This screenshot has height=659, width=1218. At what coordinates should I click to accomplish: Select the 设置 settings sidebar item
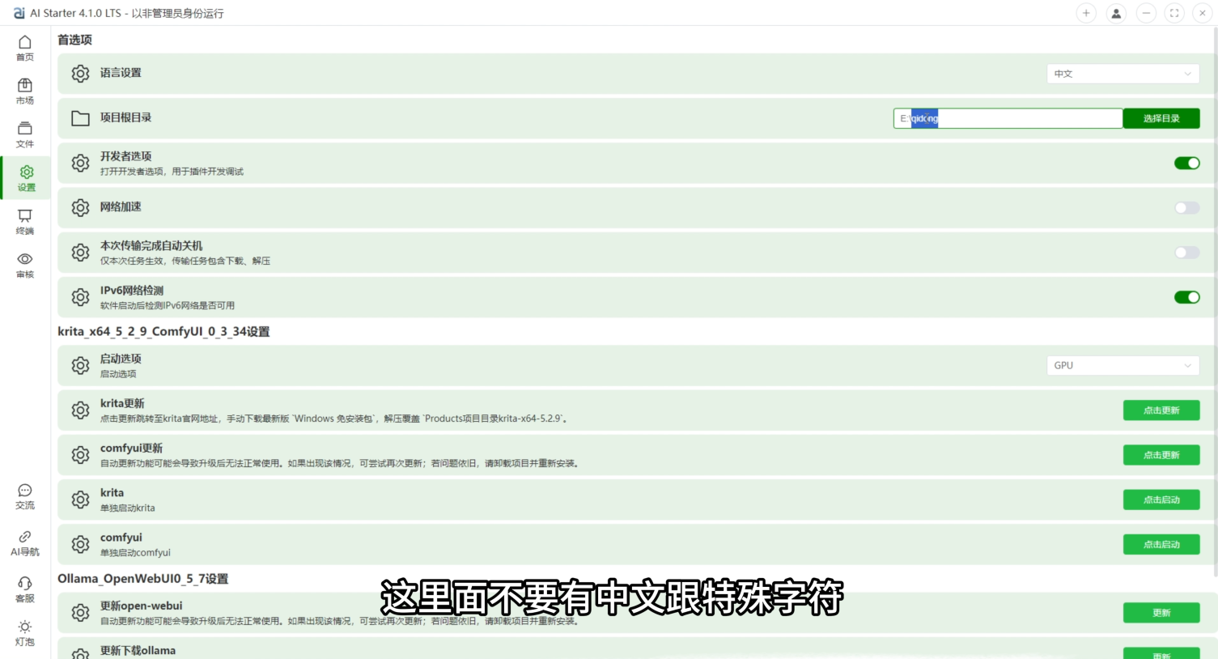pos(27,178)
